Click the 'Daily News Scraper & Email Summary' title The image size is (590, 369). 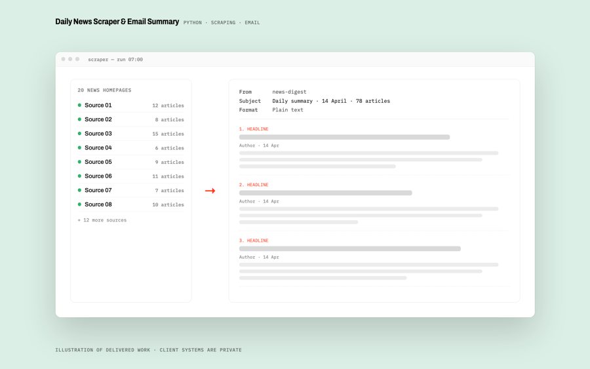tap(117, 22)
